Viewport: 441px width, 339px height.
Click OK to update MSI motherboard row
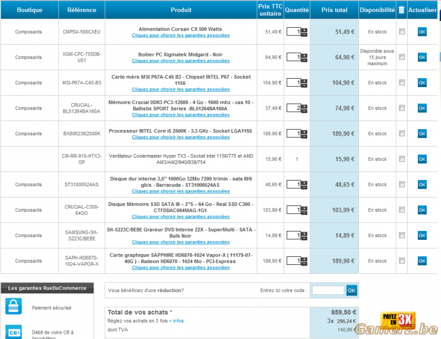click(x=422, y=83)
